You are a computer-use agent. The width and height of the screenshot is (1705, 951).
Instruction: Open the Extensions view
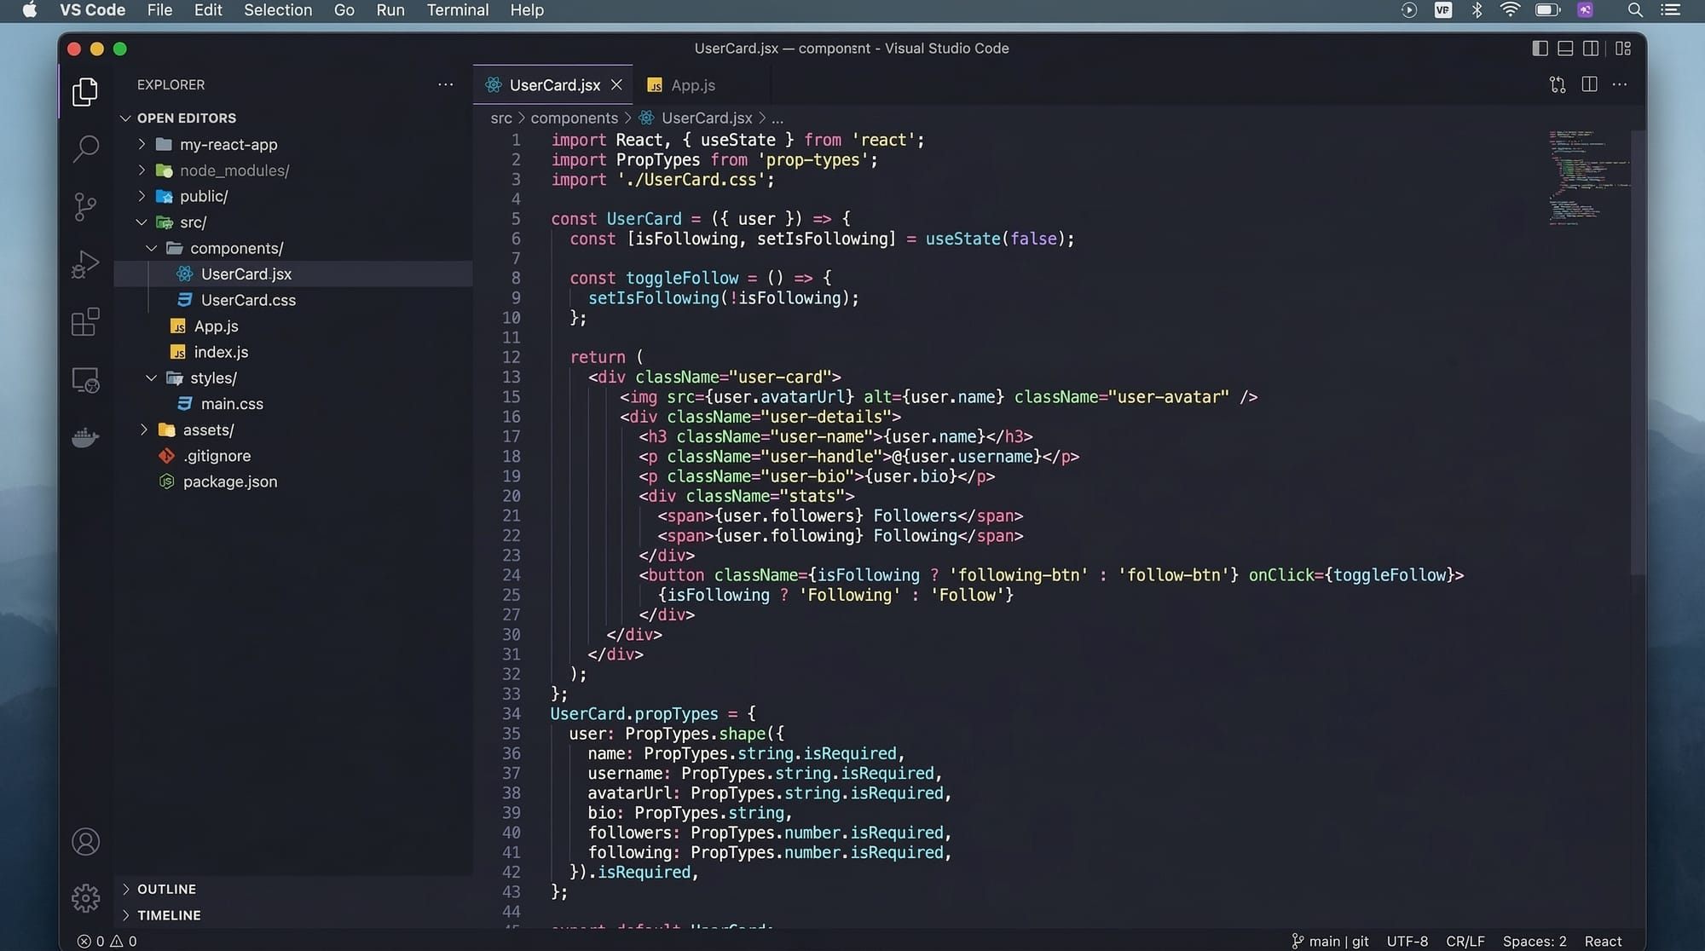85,322
